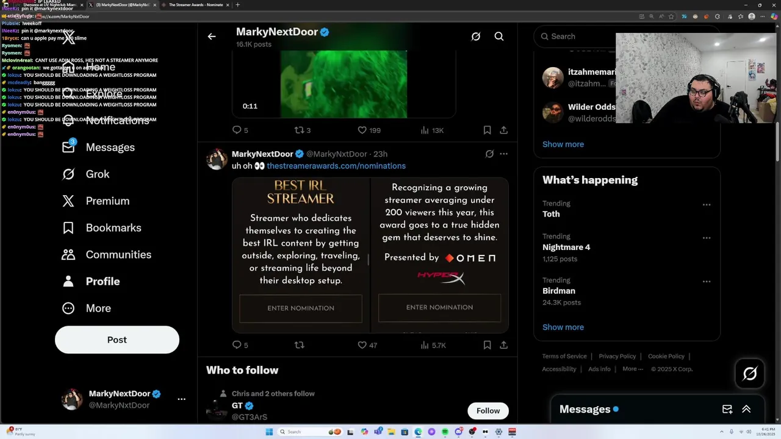Switch to The Streamer Awards browser tab
This screenshot has width=781, height=439.
pos(195,5)
